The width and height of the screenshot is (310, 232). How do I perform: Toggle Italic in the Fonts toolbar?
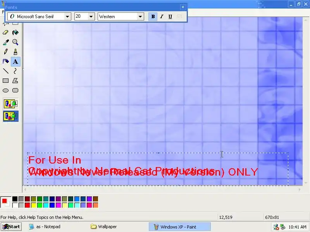[162, 17]
